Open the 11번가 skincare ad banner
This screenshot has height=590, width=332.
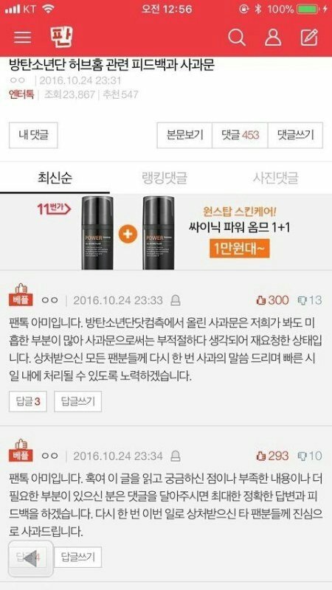coord(166,232)
